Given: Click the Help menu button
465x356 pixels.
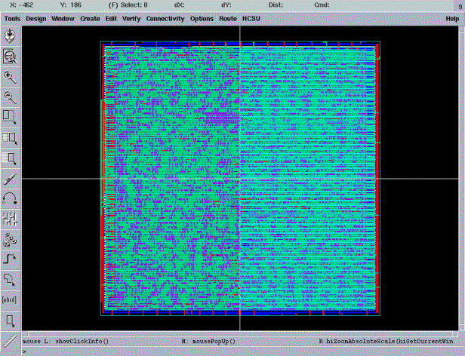Looking at the screenshot, I should [452, 17].
